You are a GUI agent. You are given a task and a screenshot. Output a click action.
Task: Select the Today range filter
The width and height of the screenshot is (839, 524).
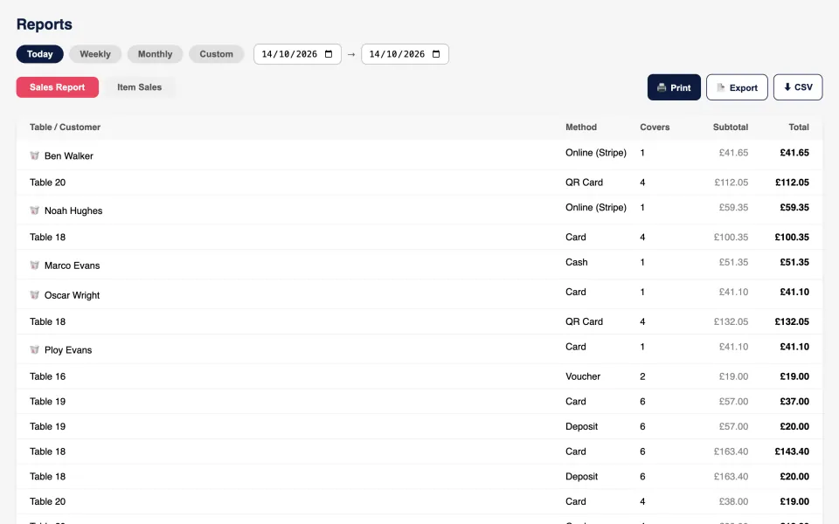(39, 54)
